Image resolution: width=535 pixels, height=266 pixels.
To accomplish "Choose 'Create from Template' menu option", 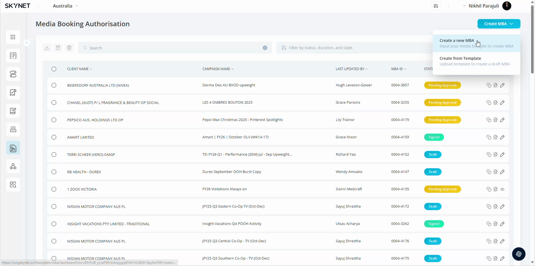I will point(460,59).
